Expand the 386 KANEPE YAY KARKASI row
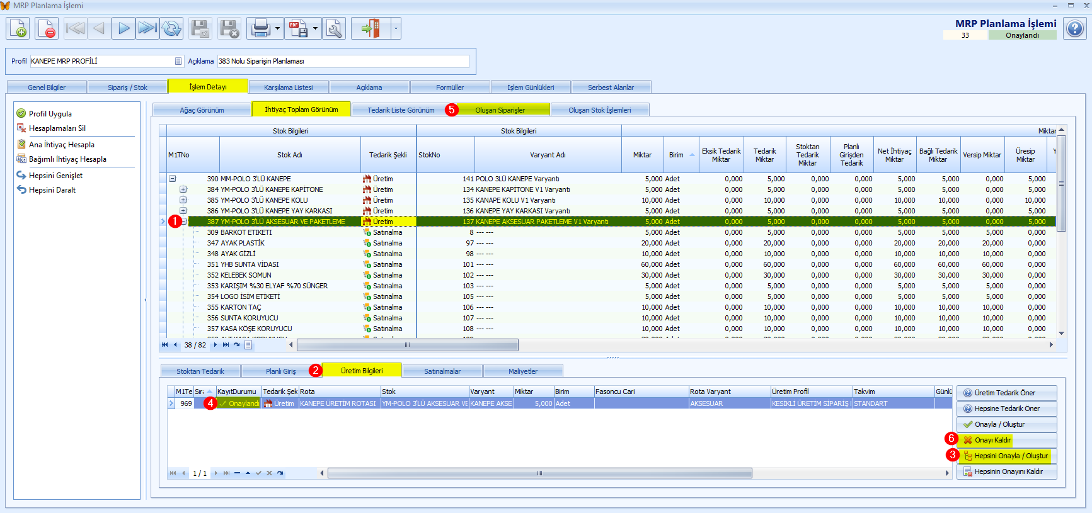Viewport: 1092px width, 513px height. 183,211
